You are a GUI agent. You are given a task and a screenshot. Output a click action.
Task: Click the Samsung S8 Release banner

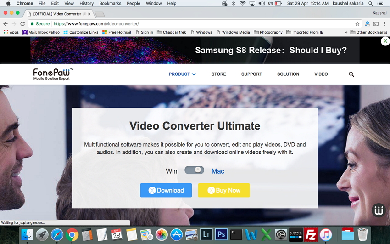tap(195, 50)
